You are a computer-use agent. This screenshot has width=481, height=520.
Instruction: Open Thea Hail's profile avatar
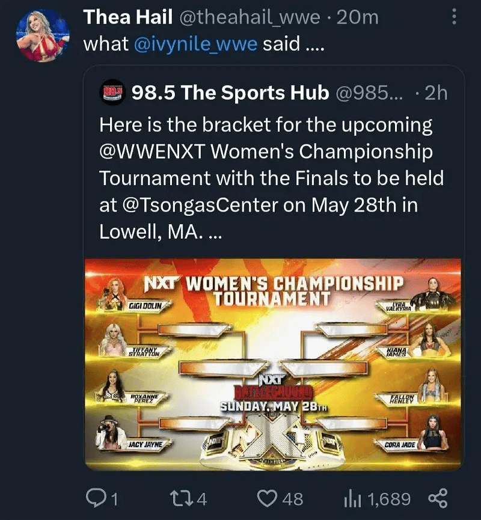[x=43, y=35]
